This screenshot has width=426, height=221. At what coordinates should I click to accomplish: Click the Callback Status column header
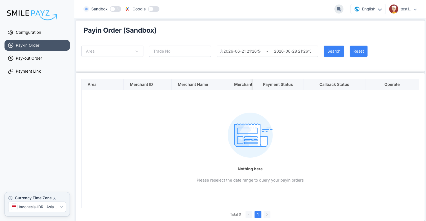[334, 84]
